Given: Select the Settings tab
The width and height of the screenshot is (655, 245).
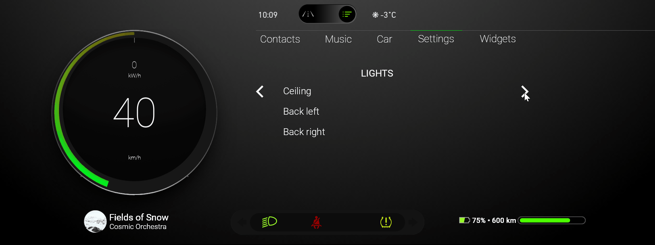Looking at the screenshot, I should 436,39.
